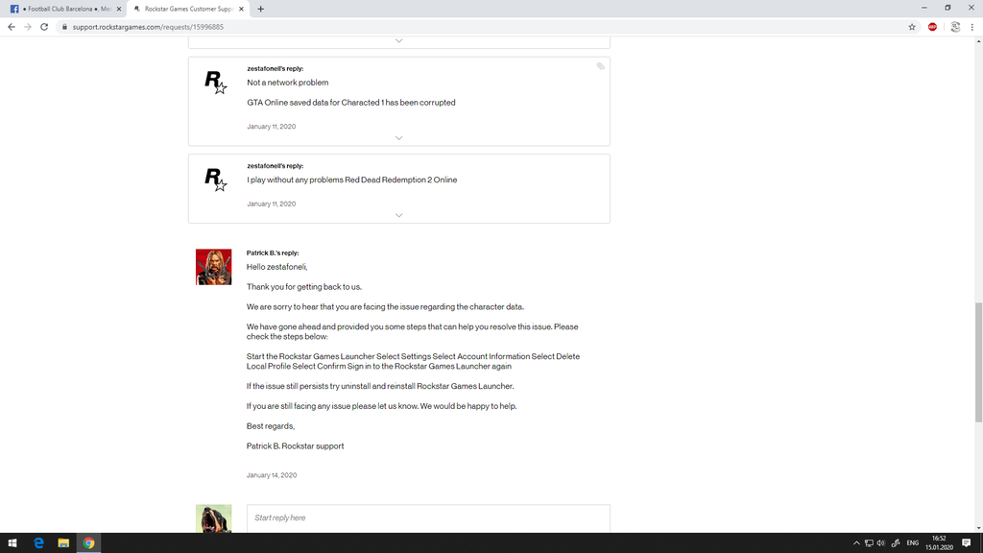Close the Chrome window

click(x=971, y=8)
